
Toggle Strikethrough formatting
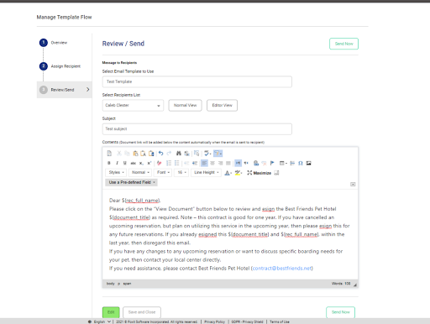point(134,163)
